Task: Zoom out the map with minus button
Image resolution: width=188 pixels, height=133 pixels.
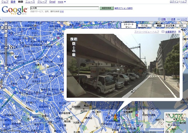Action: [6, 68]
